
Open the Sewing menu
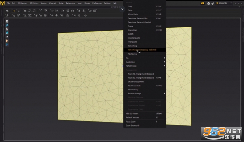coord(44,3)
